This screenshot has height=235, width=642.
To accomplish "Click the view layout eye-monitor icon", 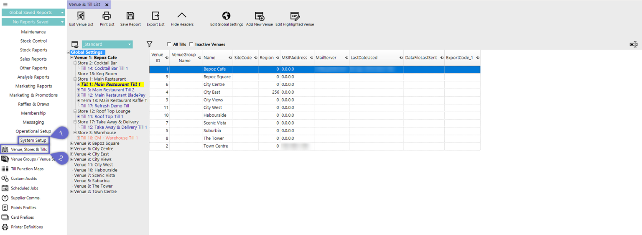I will pos(75,45).
